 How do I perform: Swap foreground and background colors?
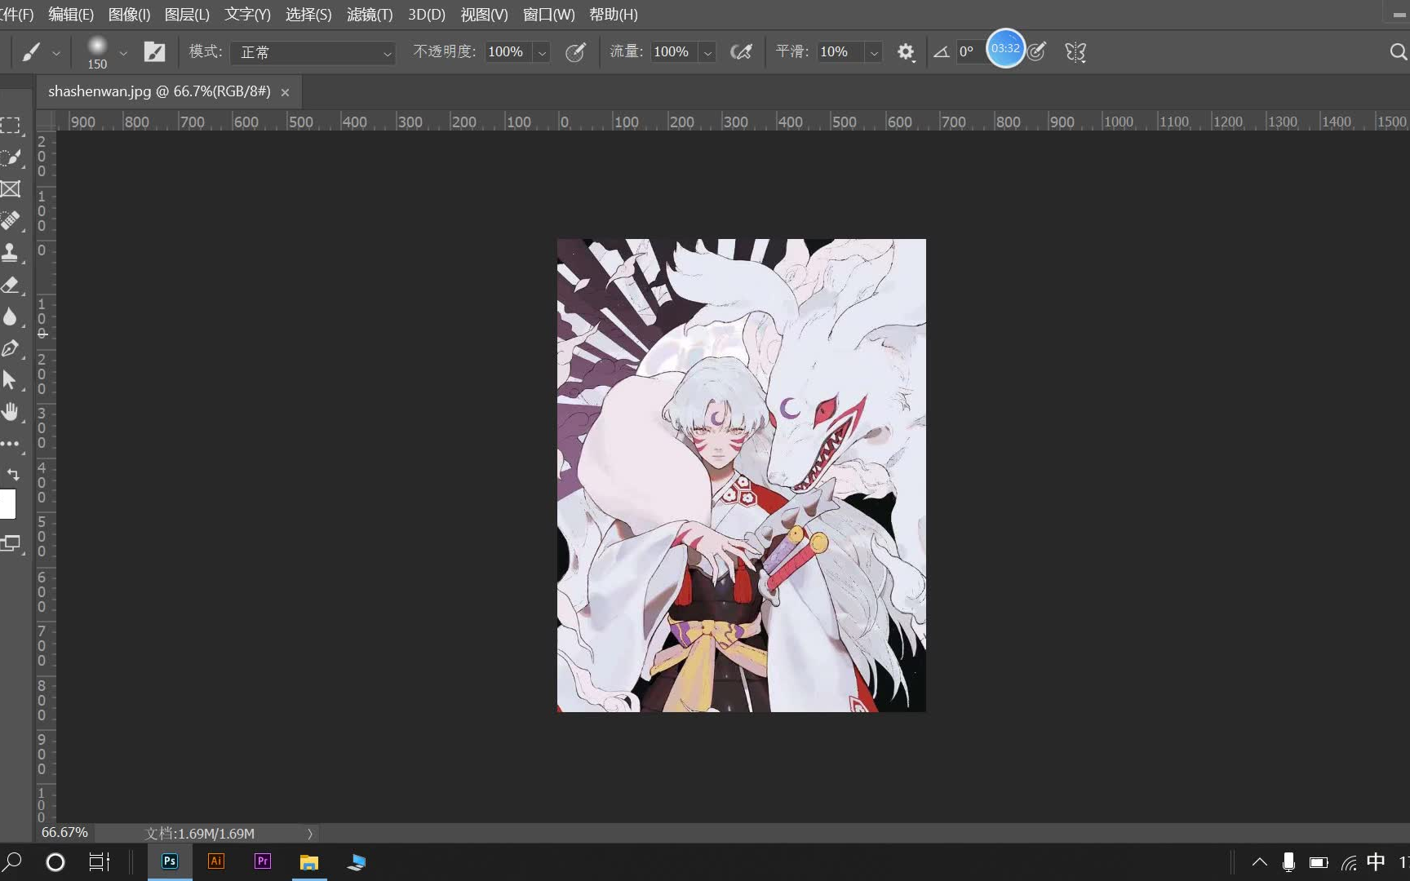click(12, 474)
